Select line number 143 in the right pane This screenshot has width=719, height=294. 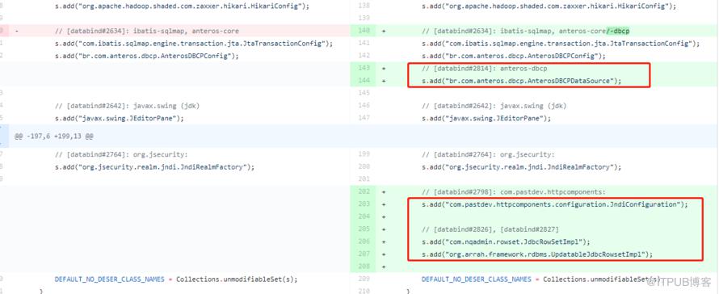[365, 69]
